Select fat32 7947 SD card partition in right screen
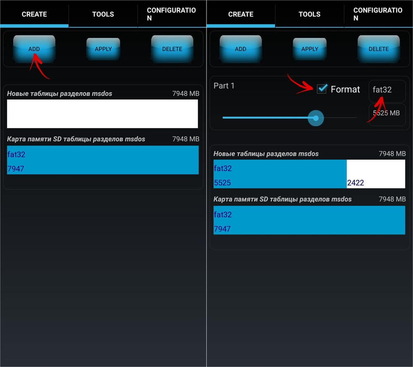This screenshot has height=367, width=413. (309, 220)
